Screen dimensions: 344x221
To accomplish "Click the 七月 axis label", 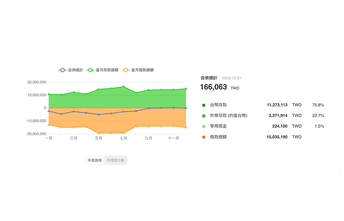I will point(123,138).
